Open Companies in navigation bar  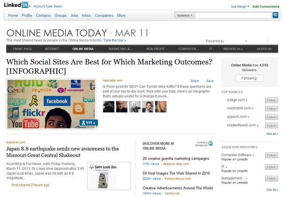[104, 16]
